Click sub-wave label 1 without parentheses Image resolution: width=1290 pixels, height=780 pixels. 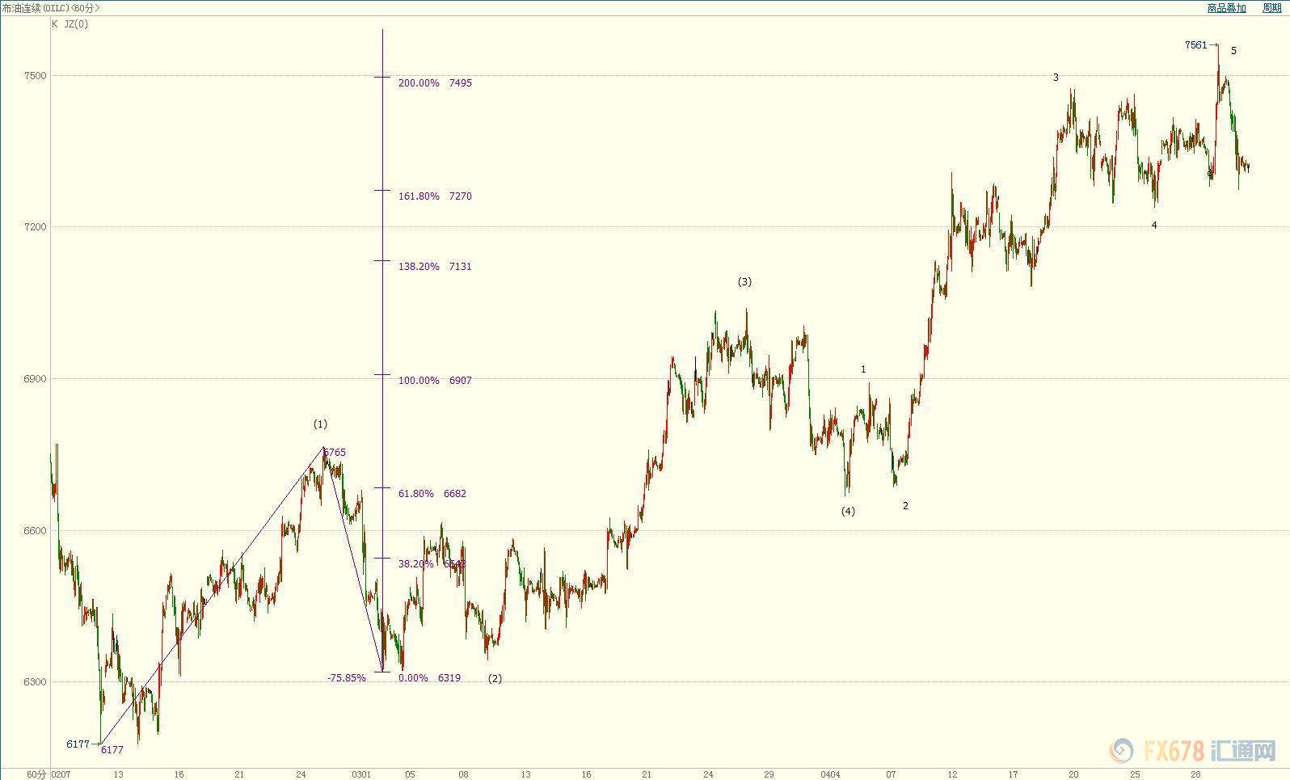coord(863,369)
